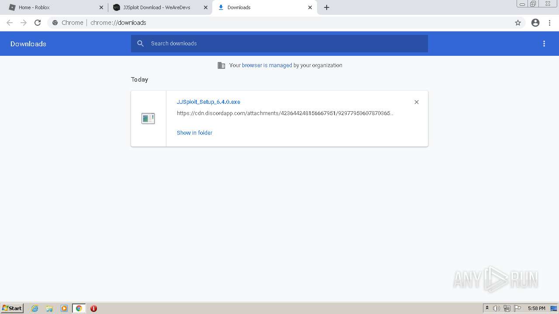The width and height of the screenshot is (559, 314).
Task: Open the red Opera-style taskbar icon
Action: coord(93,308)
